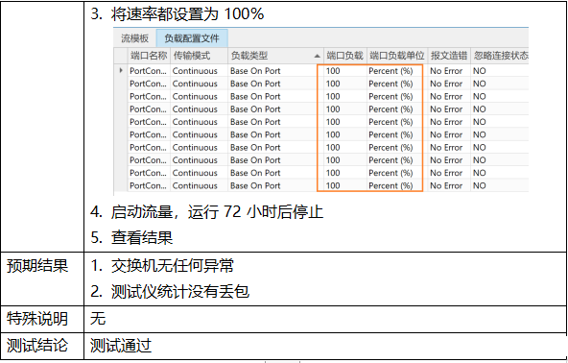Click the 负载类型 column header
Image resolution: width=568 pixels, height=363 pixels.
(x=275, y=56)
